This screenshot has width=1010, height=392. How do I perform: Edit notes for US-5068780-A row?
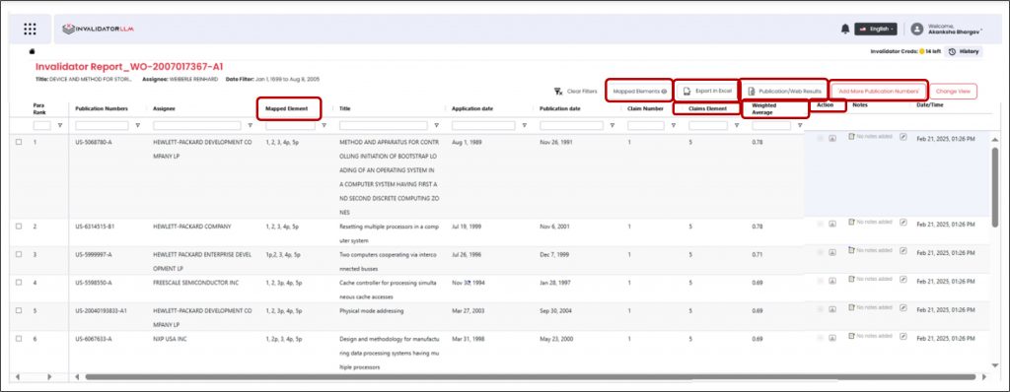coord(903,137)
